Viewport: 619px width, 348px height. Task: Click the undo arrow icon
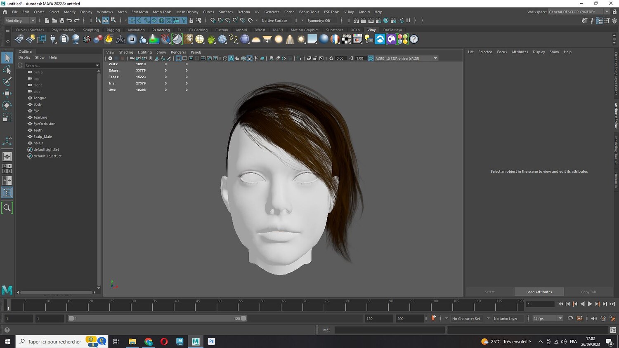tap(69, 21)
